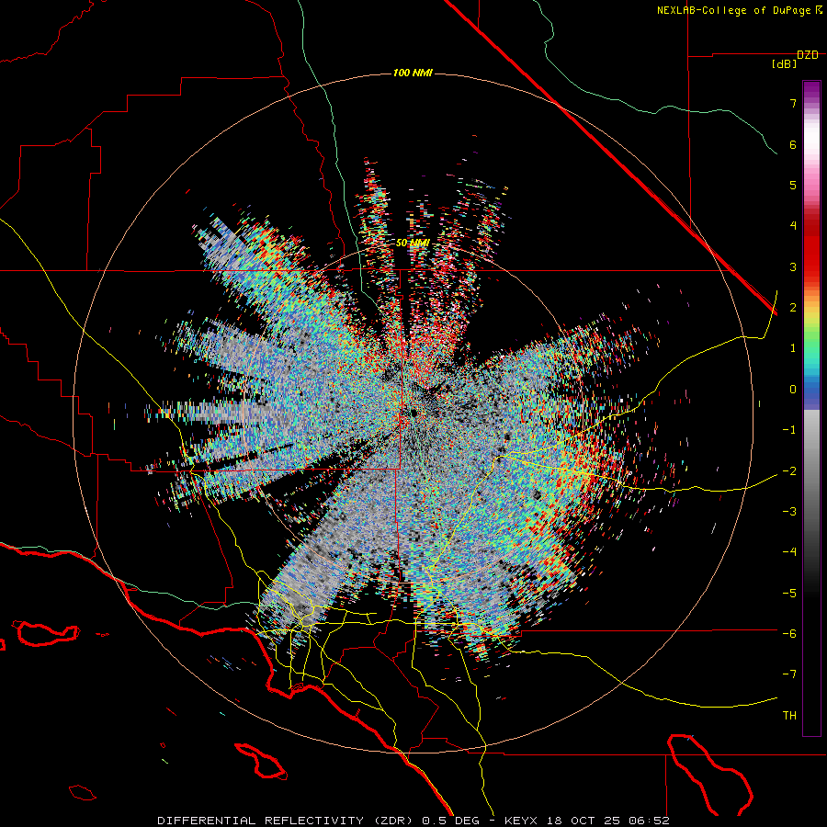This screenshot has height=827, width=827.
Task: Click the -7 value on the color scale
Action: point(789,674)
